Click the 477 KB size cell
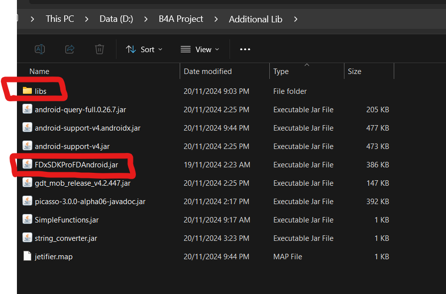This screenshot has width=446, height=294. [377, 128]
